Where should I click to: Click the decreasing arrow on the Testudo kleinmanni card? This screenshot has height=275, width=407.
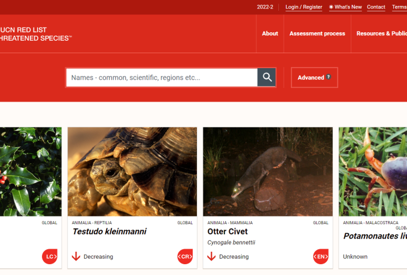(76, 256)
